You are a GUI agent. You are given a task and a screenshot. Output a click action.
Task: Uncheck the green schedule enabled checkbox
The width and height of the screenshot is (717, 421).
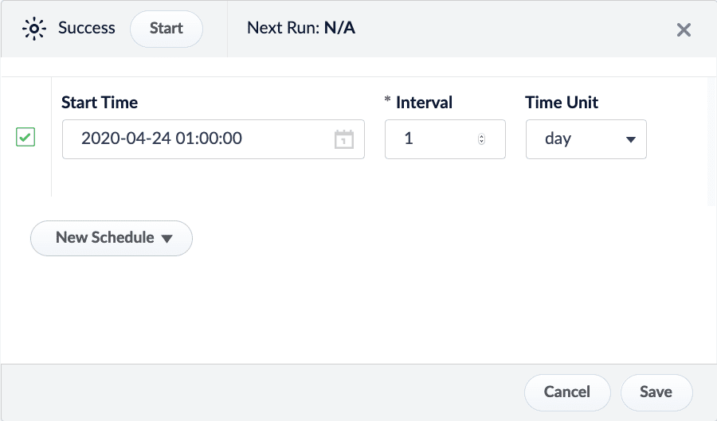25,138
